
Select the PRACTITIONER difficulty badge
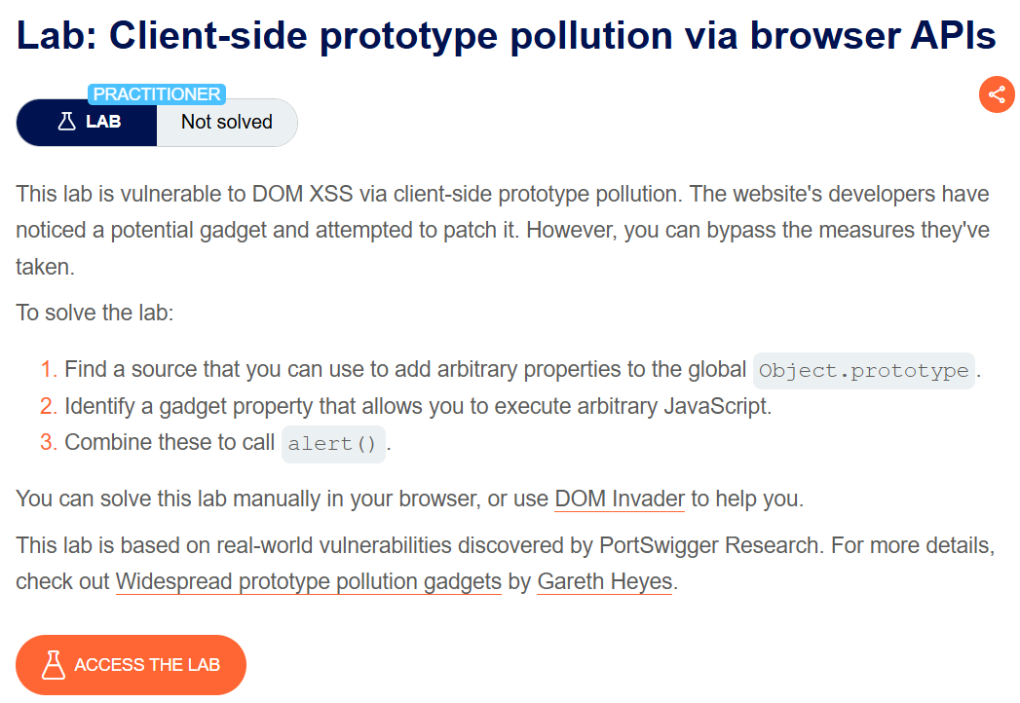coord(156,93)
